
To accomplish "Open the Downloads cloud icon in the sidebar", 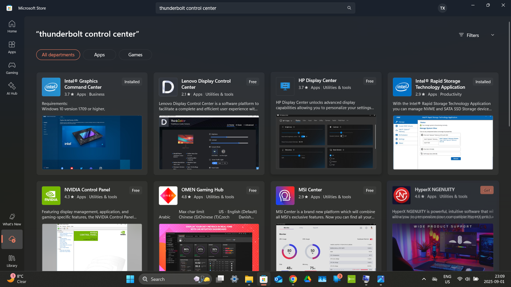I will (x=12, y=239).
